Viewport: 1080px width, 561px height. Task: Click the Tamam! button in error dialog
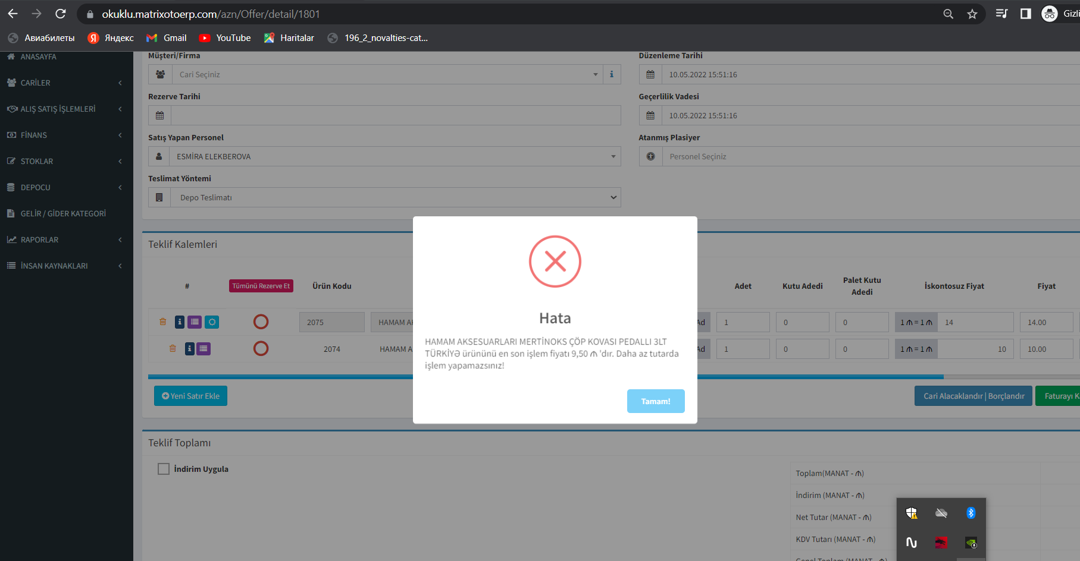click(655, 401)
